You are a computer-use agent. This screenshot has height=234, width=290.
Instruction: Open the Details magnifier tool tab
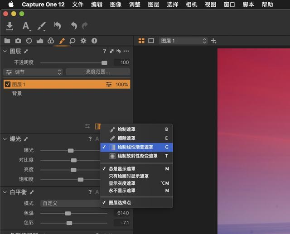pyautogui.click(x=72, y=41)
